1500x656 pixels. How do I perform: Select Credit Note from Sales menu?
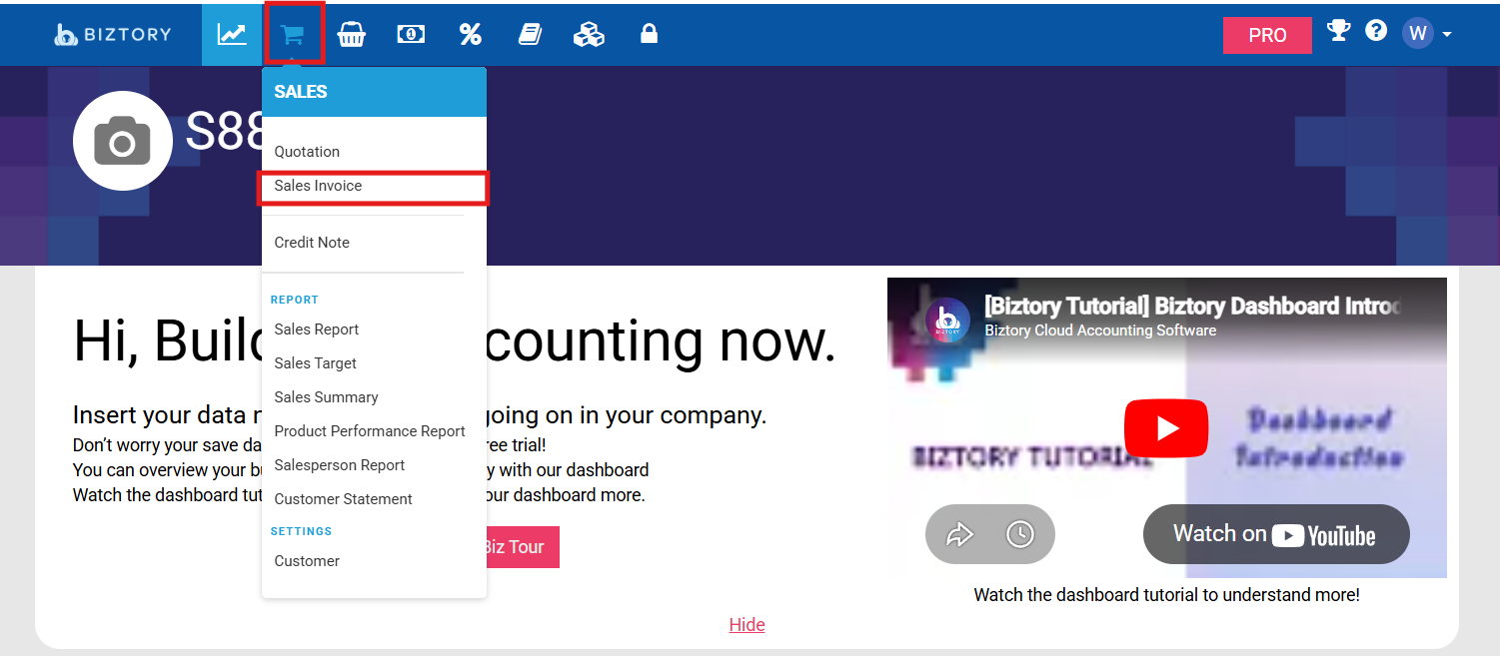[312, 243]
